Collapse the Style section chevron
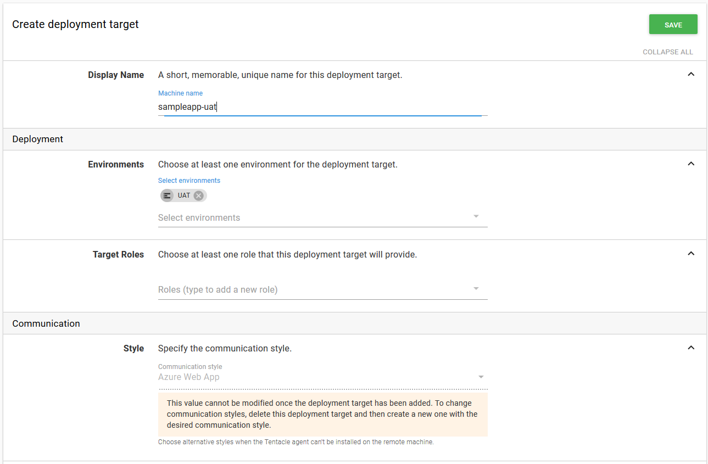The height and width of the screenshot is (464, 708). point(691,348)
